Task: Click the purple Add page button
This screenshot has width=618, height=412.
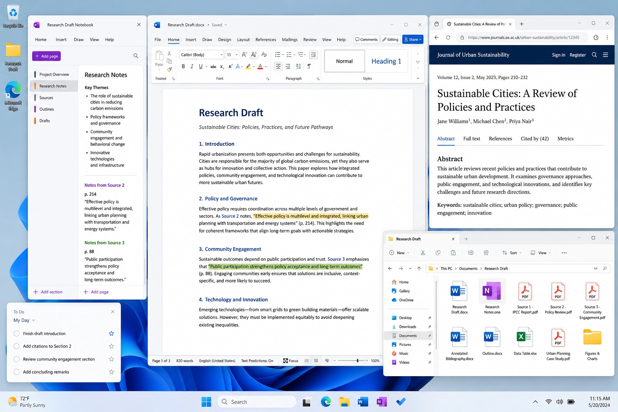Action: (x=47, y=56)
